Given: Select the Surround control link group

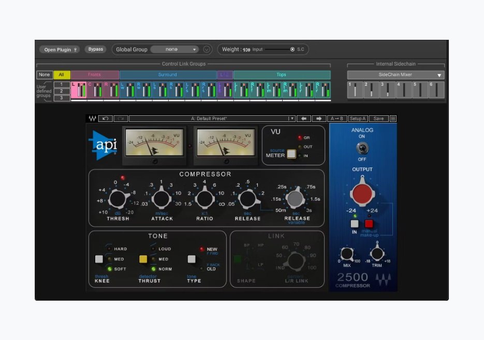Looking at the screenshot, I should (167, 75).
